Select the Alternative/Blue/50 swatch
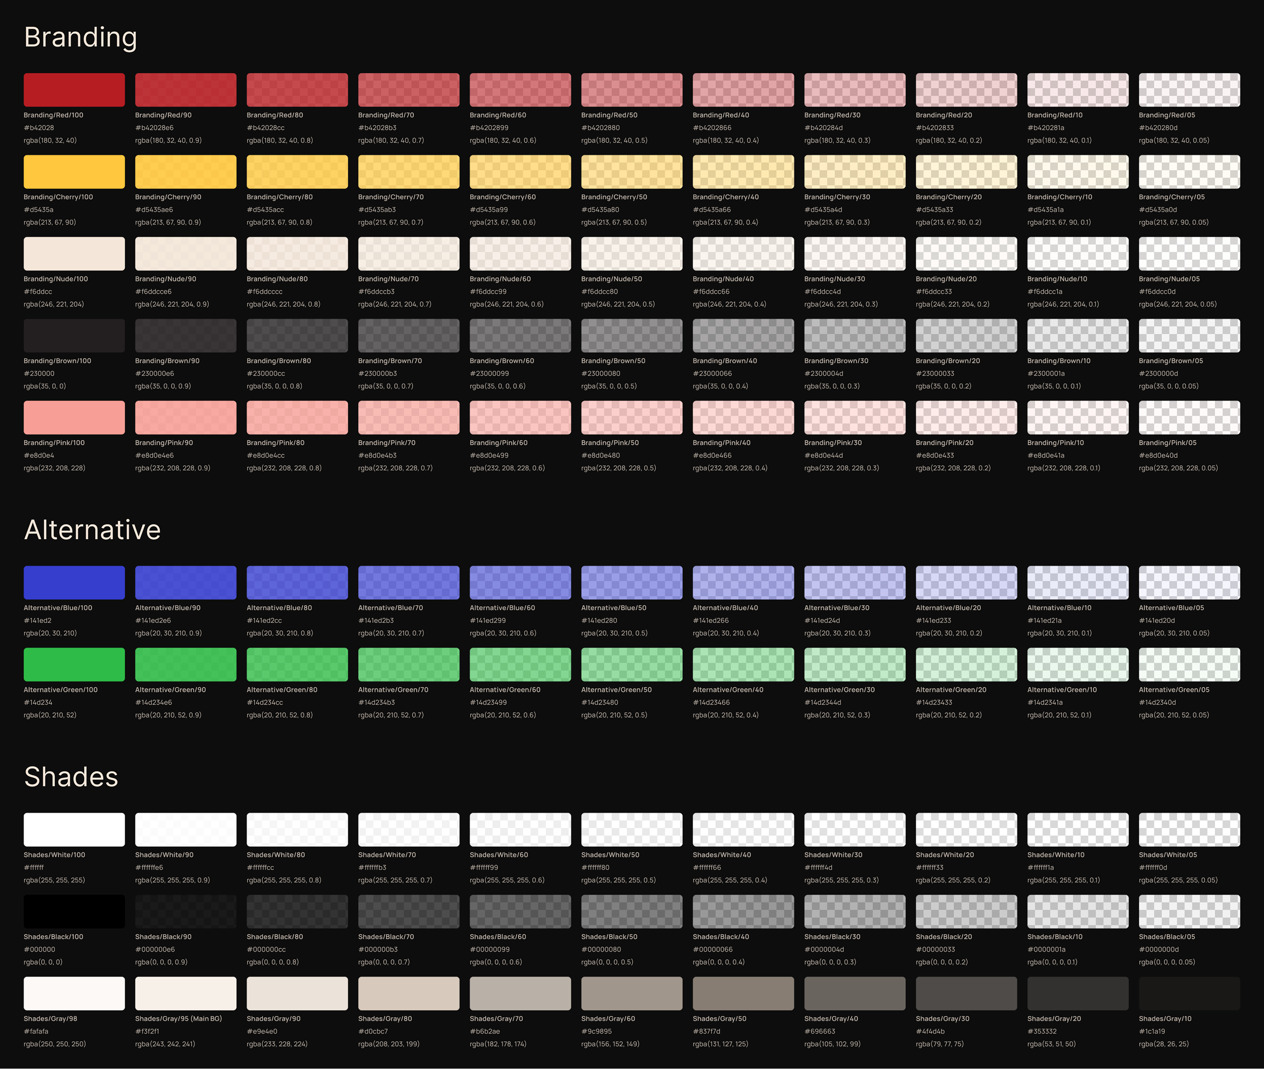1264x1069 pixels. click(x=631, y=583)
